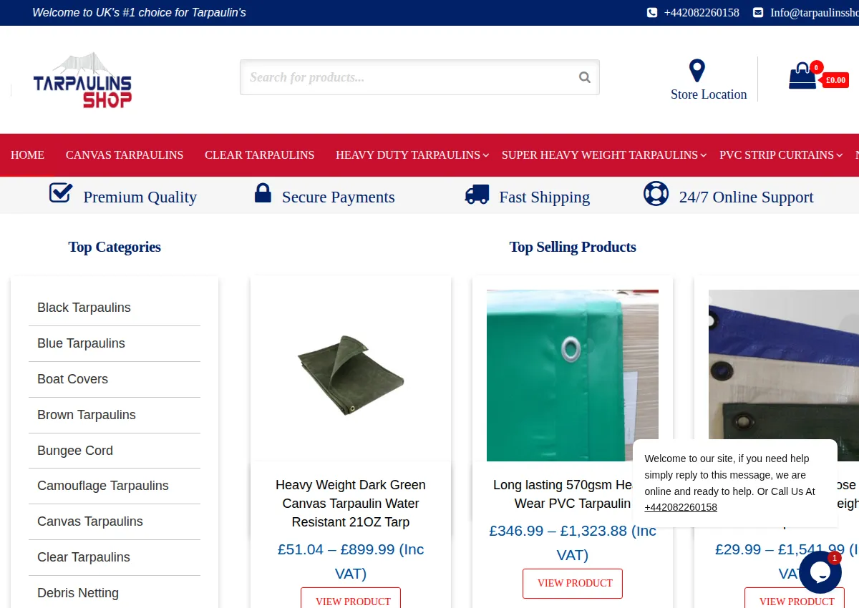Image resolution: width=859 pixels, height=608 pixels.
Task: Select Boat Covers category
Action: (72, 379)
